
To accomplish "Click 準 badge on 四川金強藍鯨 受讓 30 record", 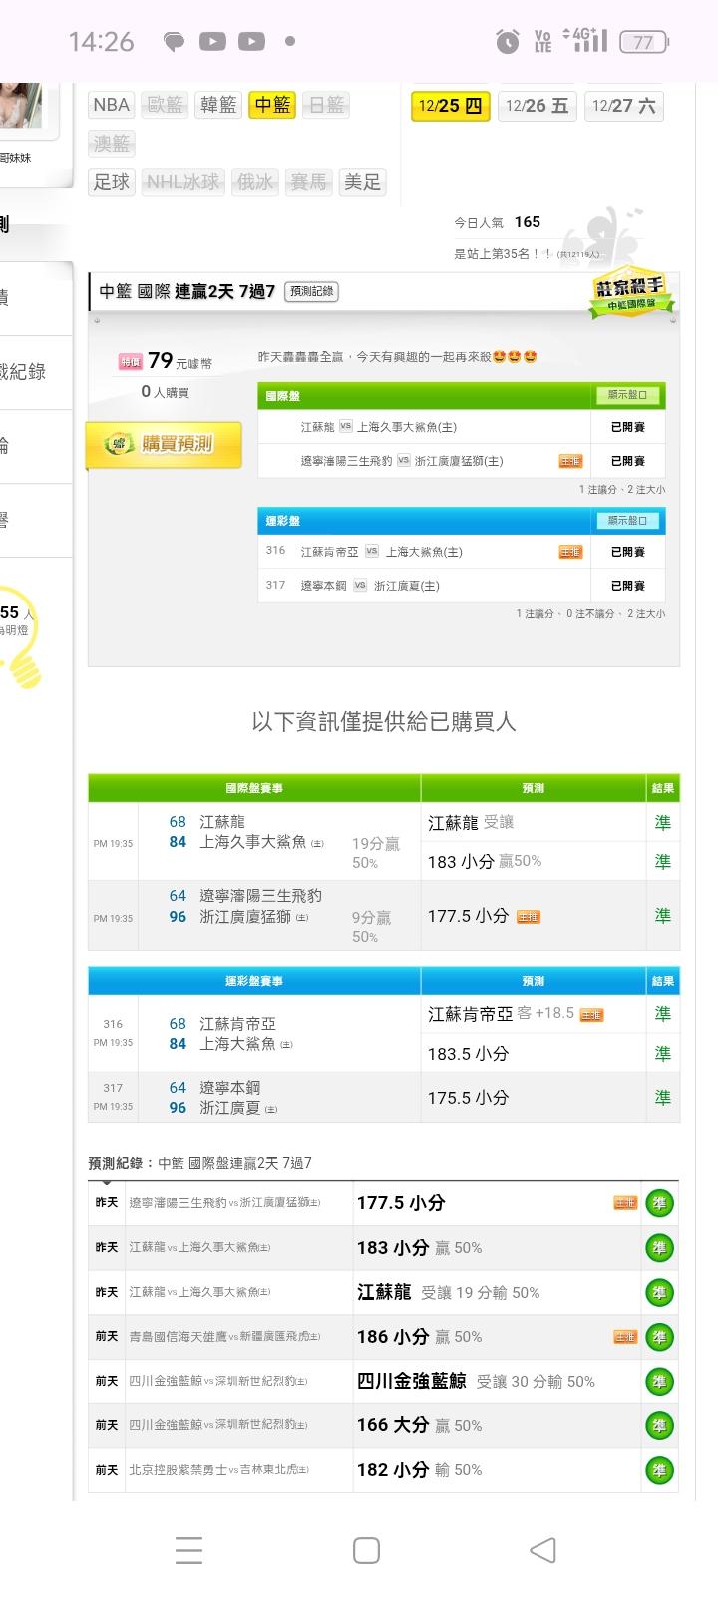I will 659,1382.
